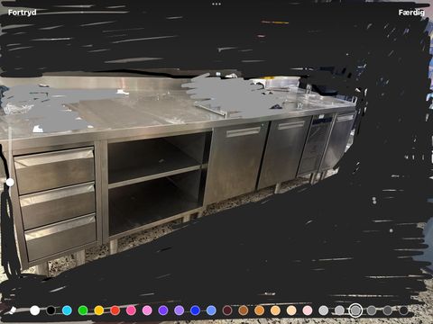Choose the dark maroon color swatch
This screenshot has height=324, width=433.
point(227,310)
